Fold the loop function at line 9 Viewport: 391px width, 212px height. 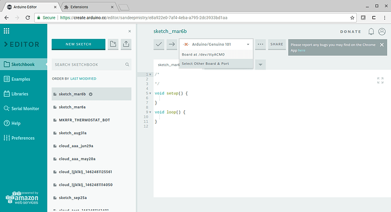pyautogui.click(x=150, y=113)
